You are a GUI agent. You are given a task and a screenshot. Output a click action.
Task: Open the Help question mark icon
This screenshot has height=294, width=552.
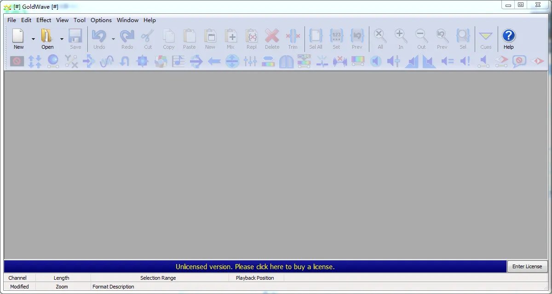point(508,36)
